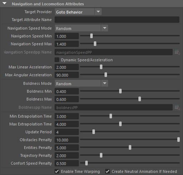Click the Navigation Speed Min value field
Viewport: 183px width, 175px height.
point(67,36)
